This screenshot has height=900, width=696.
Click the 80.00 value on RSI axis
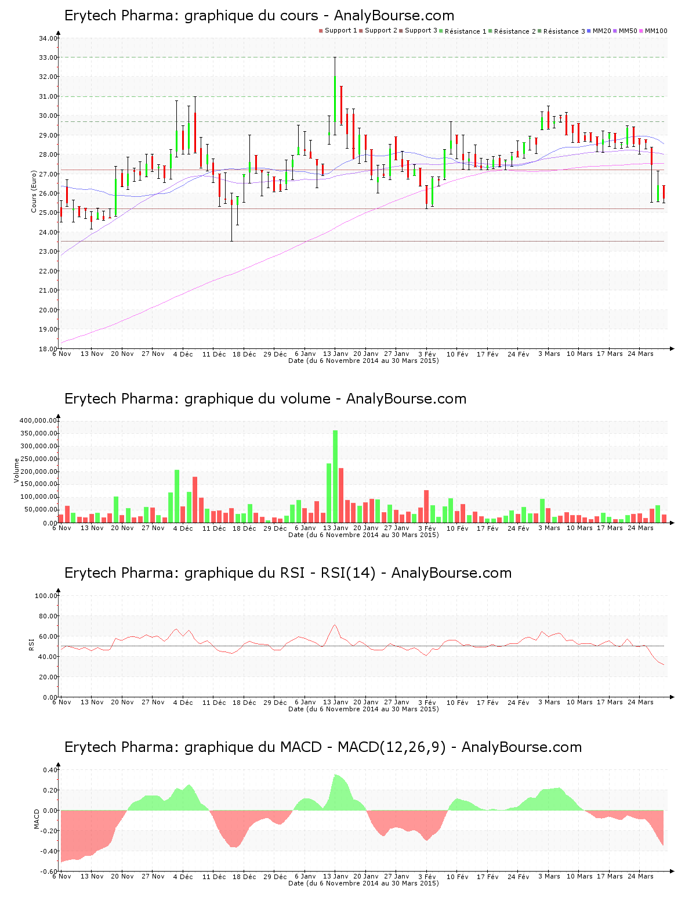(x=48, y=616)
